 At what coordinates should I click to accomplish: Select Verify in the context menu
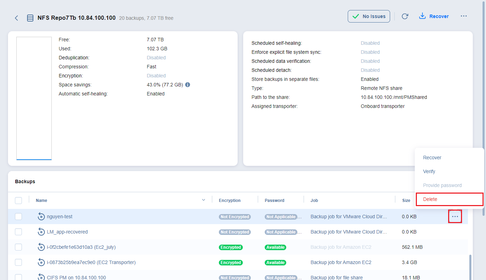[429, 171]
